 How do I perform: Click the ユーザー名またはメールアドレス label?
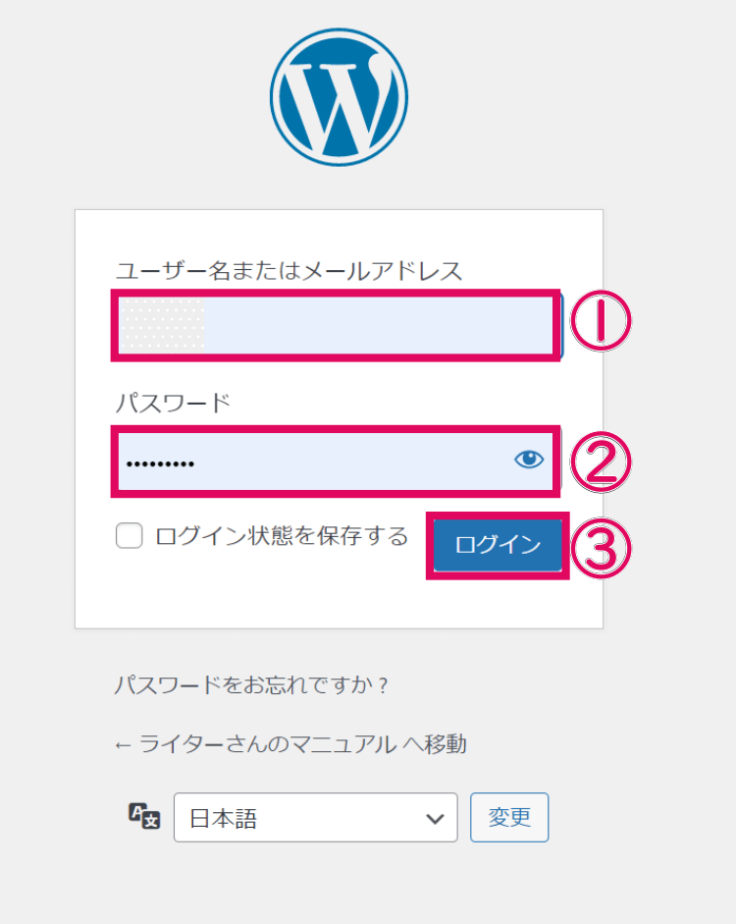289,271
